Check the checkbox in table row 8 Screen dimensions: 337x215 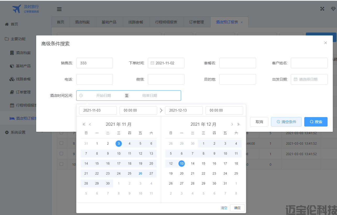click(x=61, y=143)
